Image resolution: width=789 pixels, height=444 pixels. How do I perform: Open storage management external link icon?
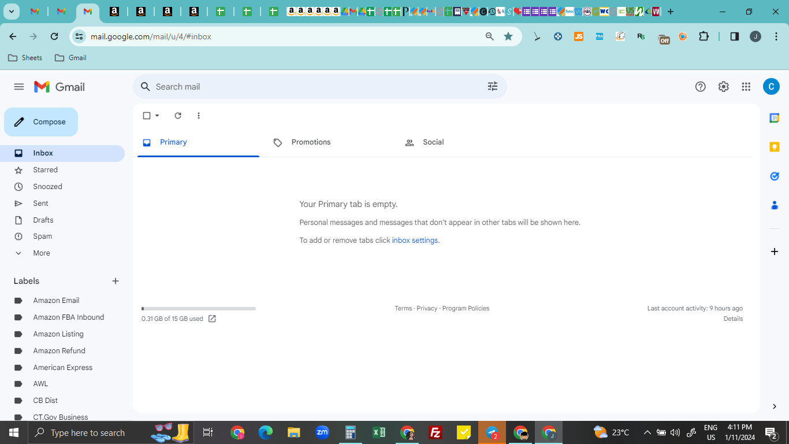[212, 319]
